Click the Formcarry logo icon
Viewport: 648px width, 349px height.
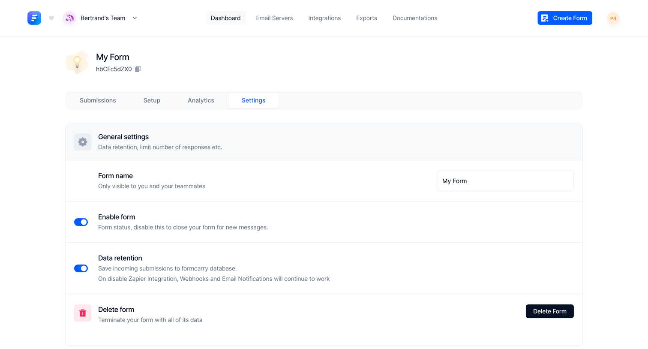pos(34,18)
